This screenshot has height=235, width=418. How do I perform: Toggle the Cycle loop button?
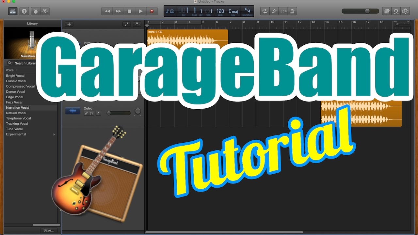point(264,11)
